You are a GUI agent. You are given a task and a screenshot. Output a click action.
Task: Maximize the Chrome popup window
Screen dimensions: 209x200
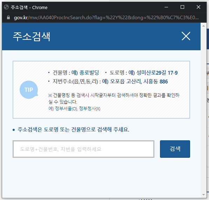click(x=182, y=7)
